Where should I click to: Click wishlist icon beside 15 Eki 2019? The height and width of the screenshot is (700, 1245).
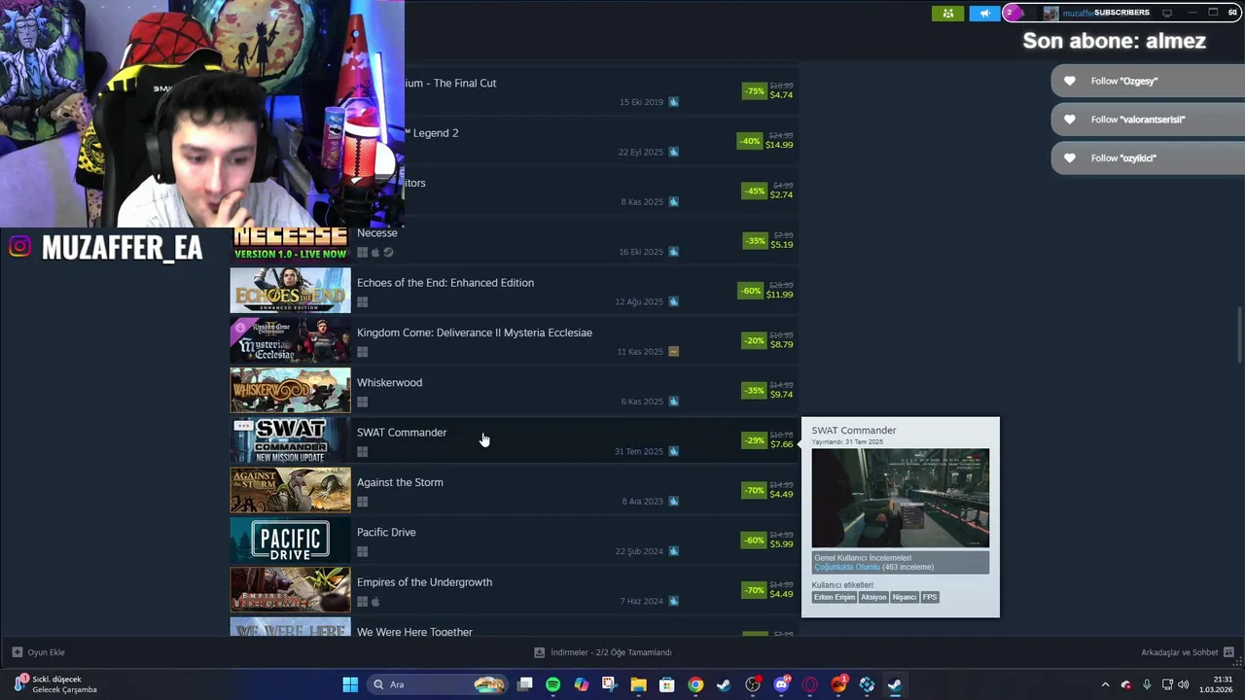(673, 102)
